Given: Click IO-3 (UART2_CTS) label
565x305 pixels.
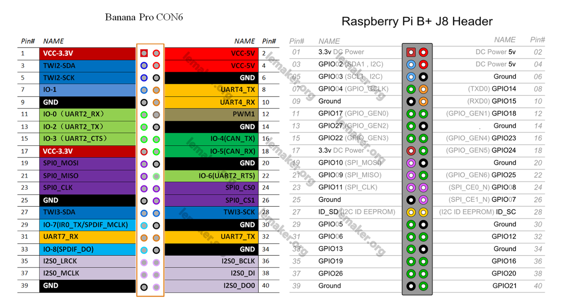Looking at the screenshot, I should pos(75,139).
